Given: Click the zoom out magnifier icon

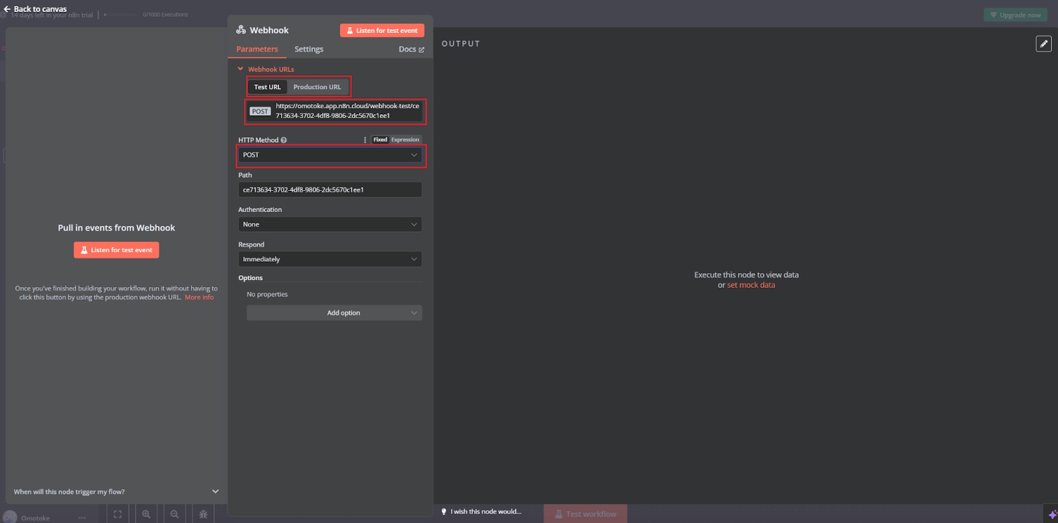Looking at the screenshot, I should tap(175, 514).
